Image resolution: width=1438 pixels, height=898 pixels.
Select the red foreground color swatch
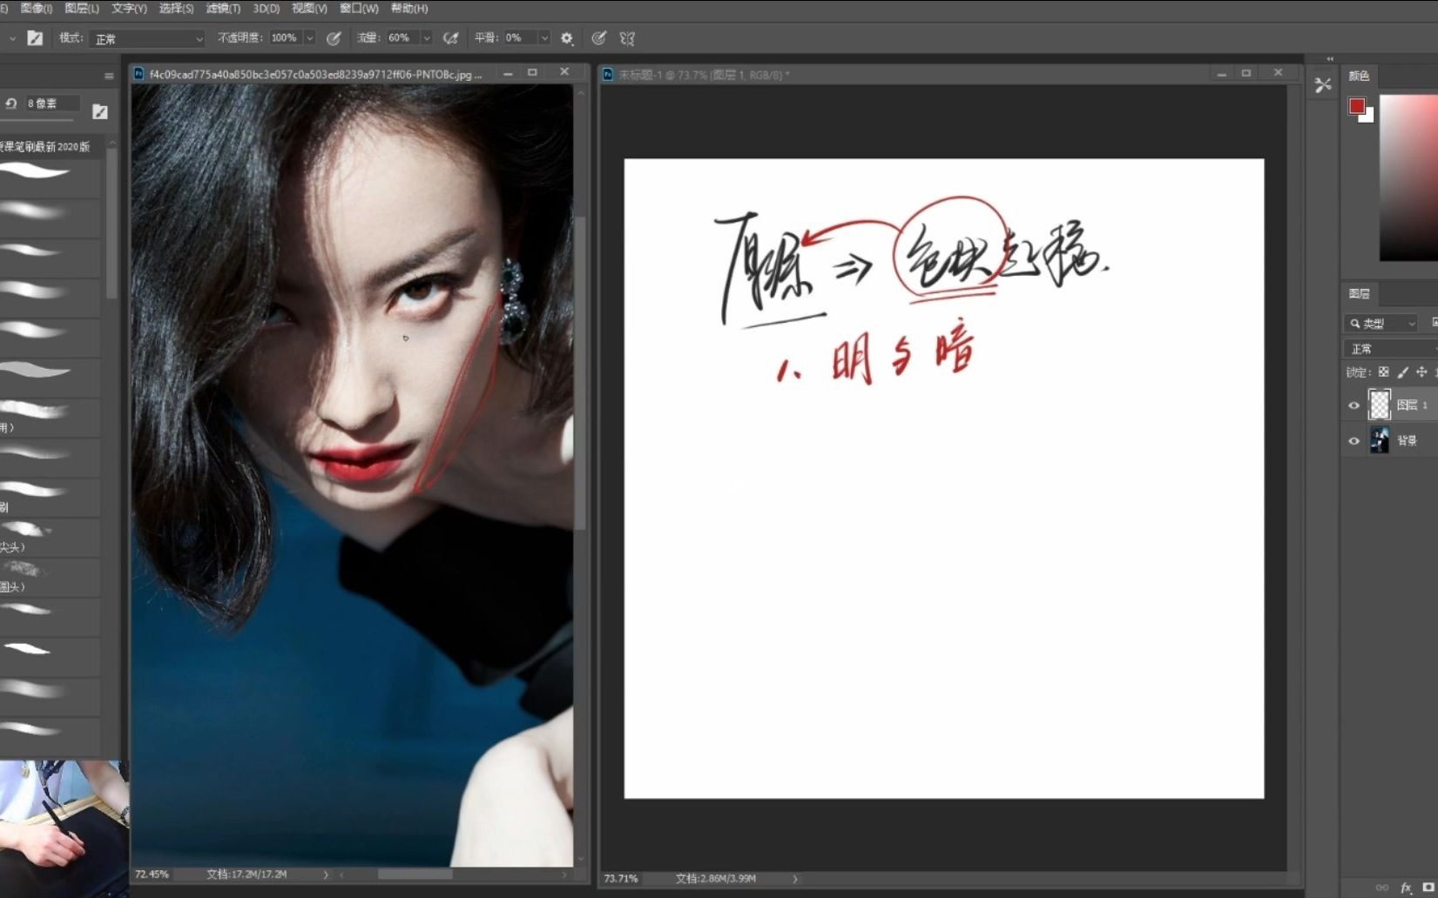coord(1356,106)
